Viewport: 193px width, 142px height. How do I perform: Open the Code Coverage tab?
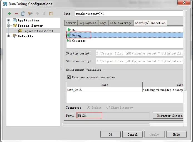tap(121, 23)
